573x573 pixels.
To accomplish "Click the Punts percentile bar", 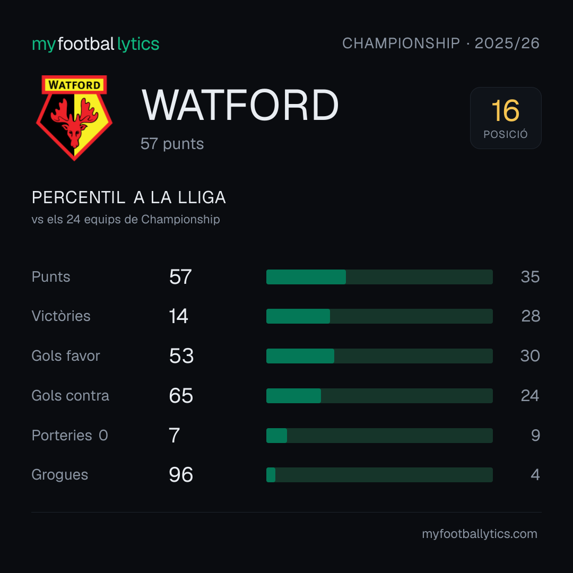I will click(x=379, y=276).
